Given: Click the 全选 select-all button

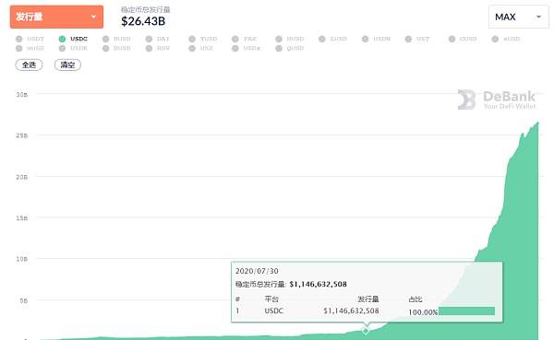Looking at the screenshot, I should (x=29, y=64).
